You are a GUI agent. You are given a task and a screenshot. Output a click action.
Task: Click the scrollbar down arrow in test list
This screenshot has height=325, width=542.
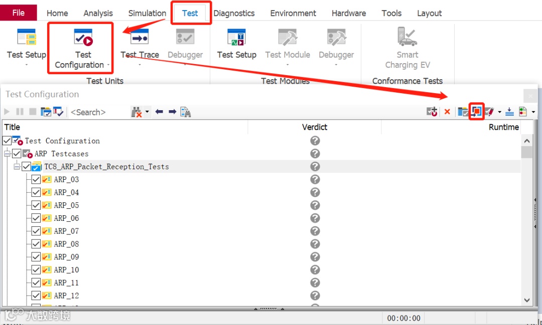[527, 300]
